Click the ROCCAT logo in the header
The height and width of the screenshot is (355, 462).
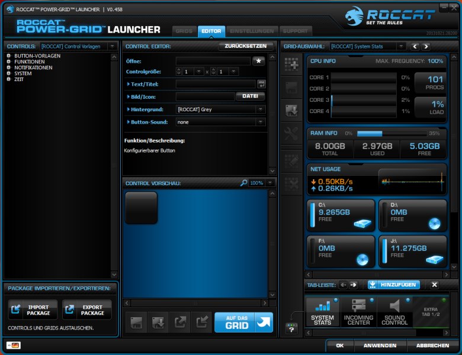coord(390,16)
